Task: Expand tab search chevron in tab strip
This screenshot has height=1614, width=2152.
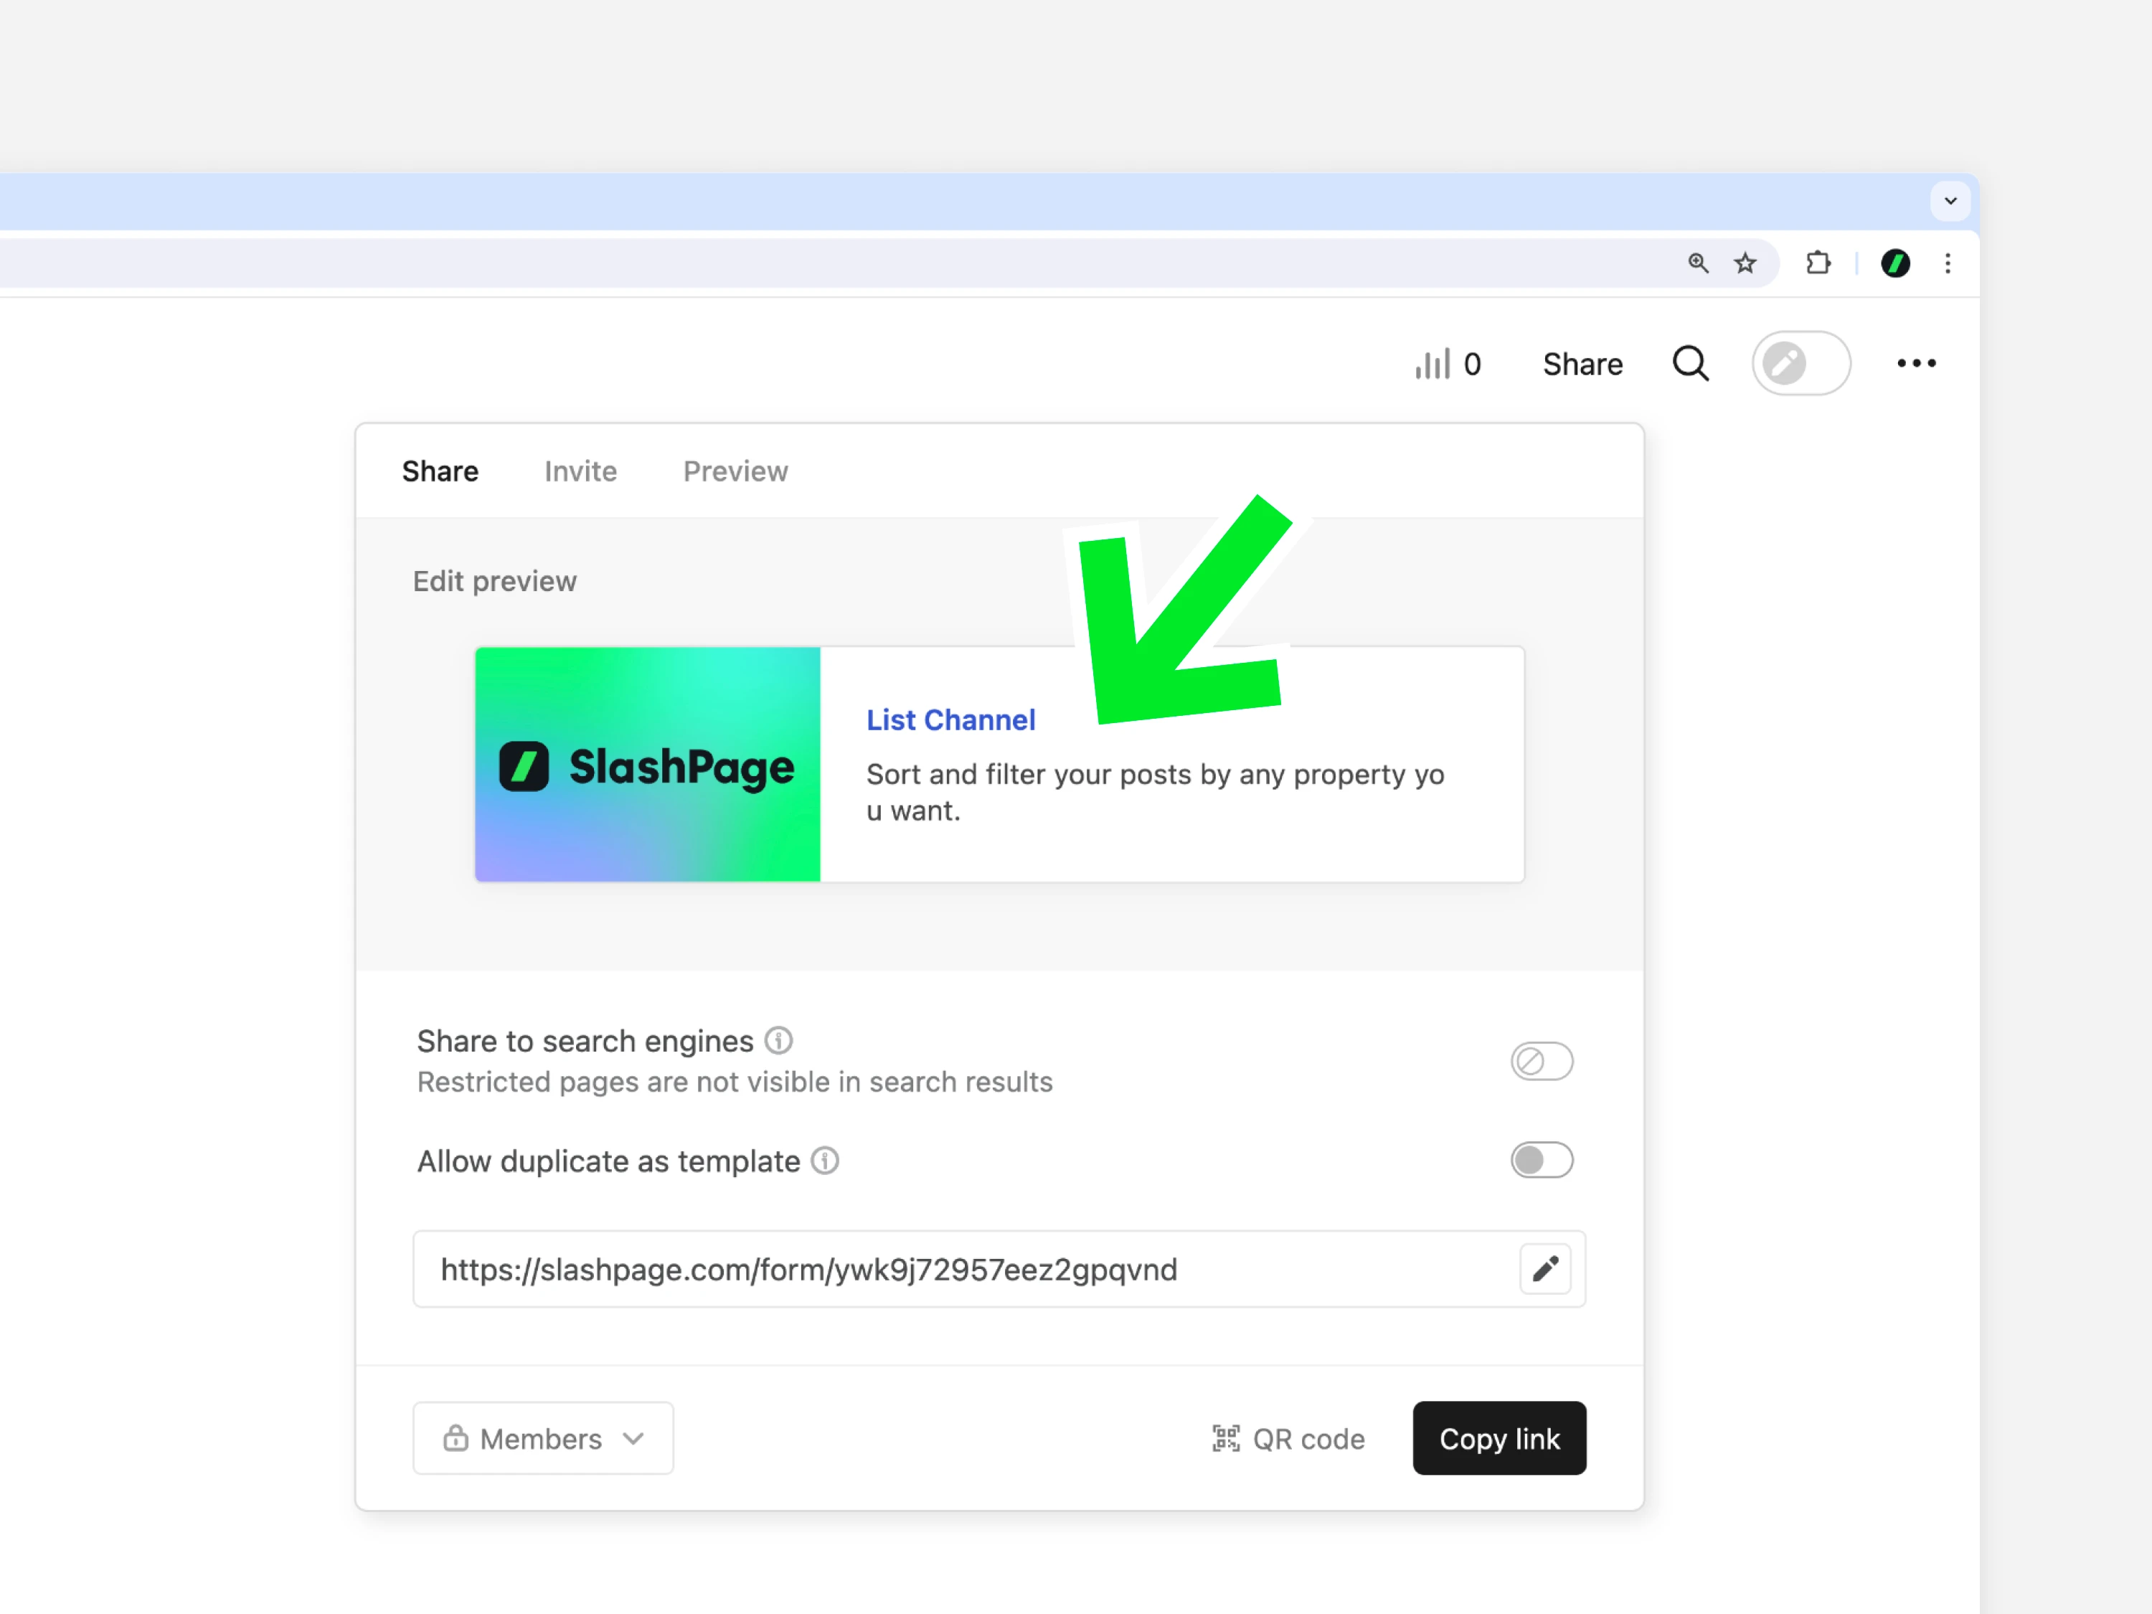Action: tap(1950, 202)
